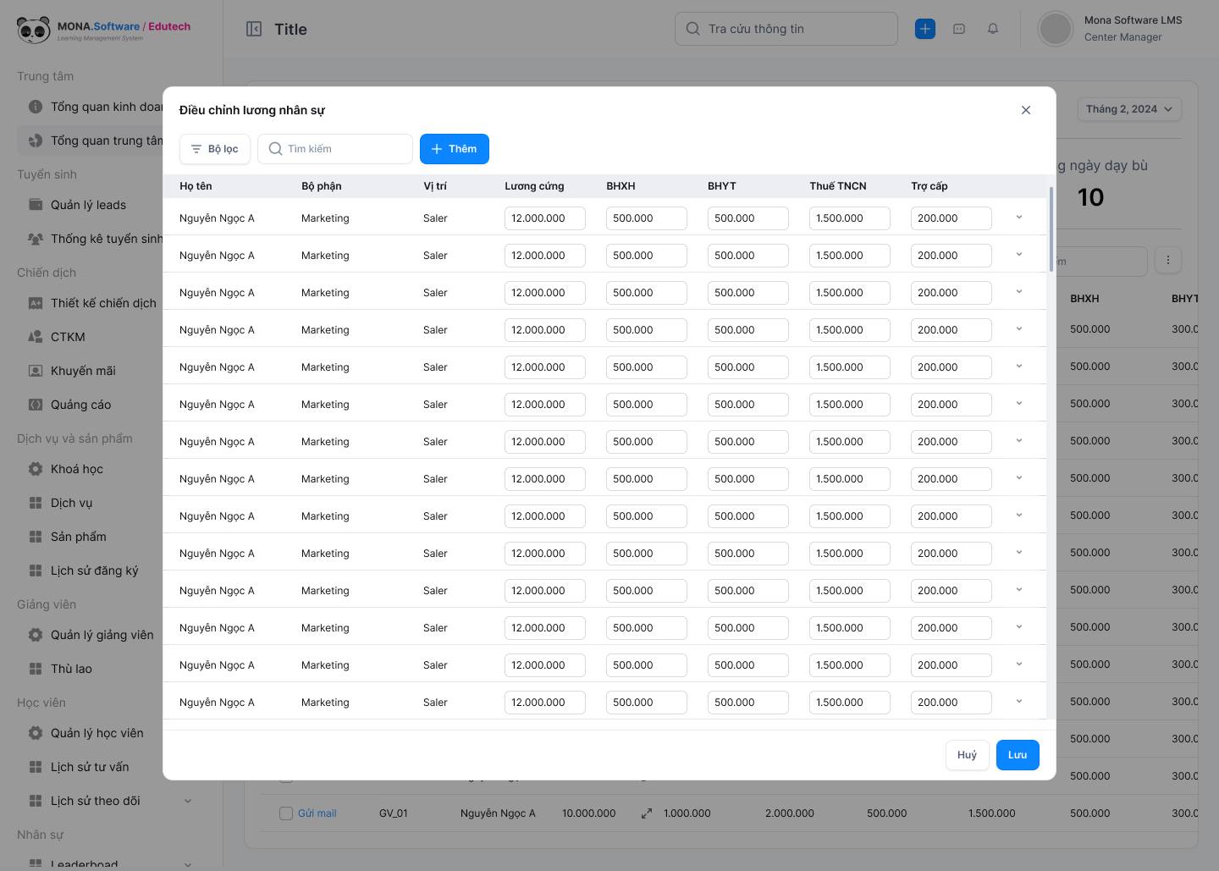Click the BHYT column header in dialog

[x=722, y=186]
